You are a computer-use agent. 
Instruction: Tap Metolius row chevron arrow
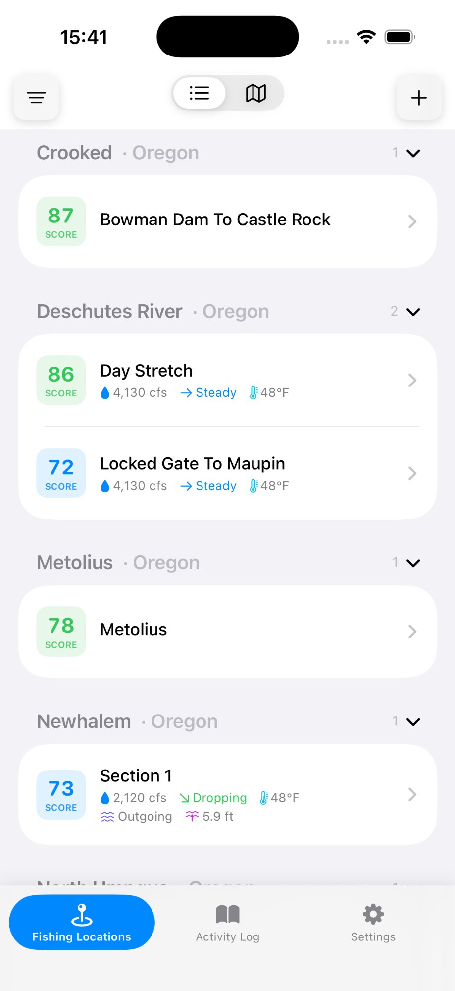coord(412,632)
